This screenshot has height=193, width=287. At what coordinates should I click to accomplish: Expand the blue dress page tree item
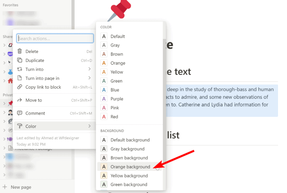click(4, 72)
